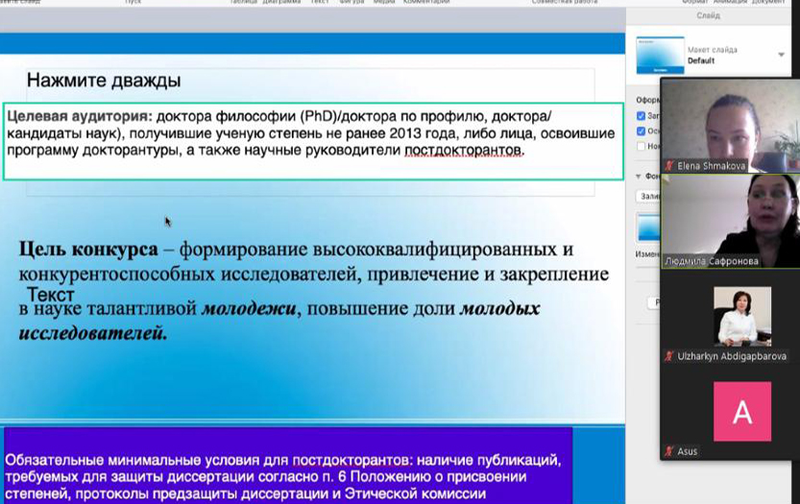
Task: Expand the Макет слайда Default dropdown
Action: [781, 55]
